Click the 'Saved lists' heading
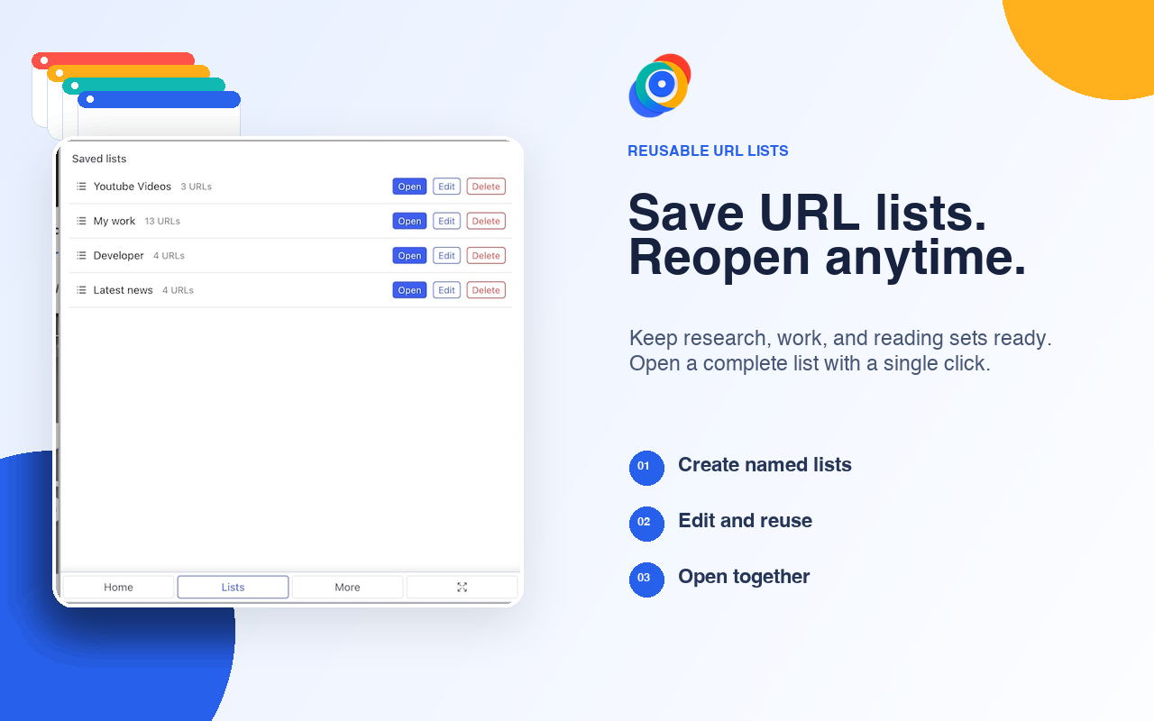 pyautogui.click(x=99, y=159)
